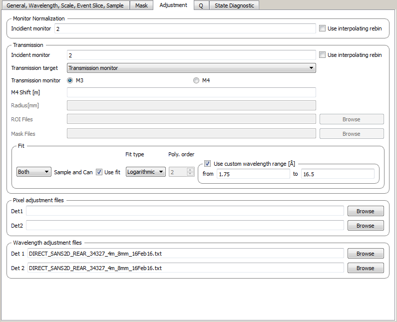
Task: Select the State Diagnostic tab
Action: click(x=234, y=5)
